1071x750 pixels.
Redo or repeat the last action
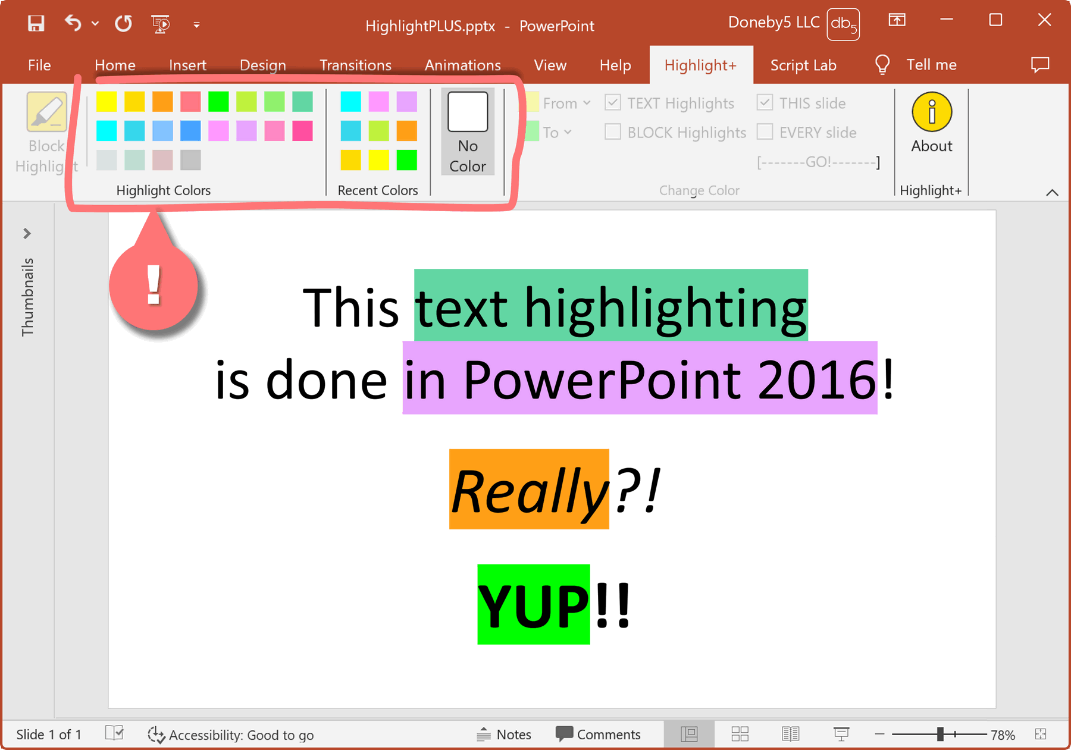(x=123, y=24)
